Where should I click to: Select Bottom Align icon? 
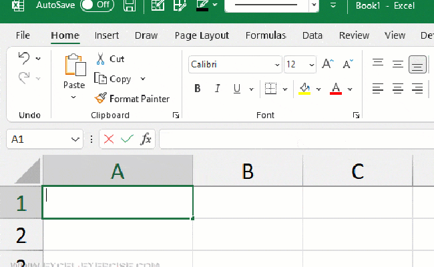[418, 65]
